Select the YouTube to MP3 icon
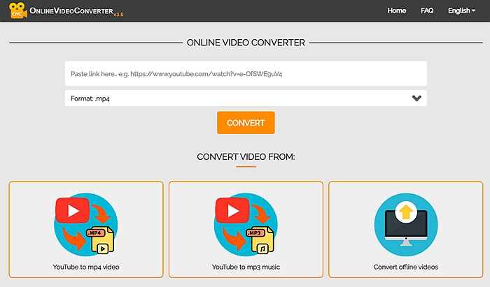This screenshot has height=287, width=490. (246, 224)
